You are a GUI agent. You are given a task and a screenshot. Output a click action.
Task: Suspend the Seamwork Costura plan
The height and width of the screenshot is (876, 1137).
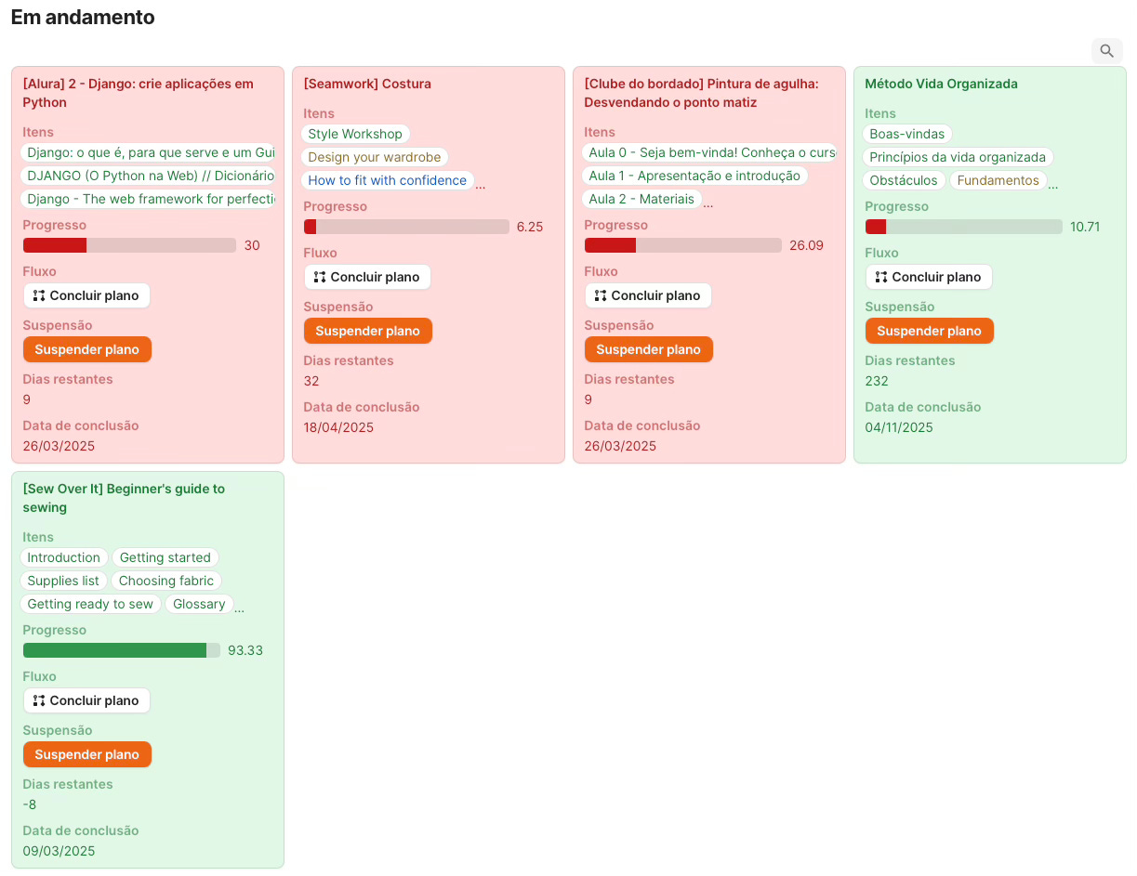[368, 331]
